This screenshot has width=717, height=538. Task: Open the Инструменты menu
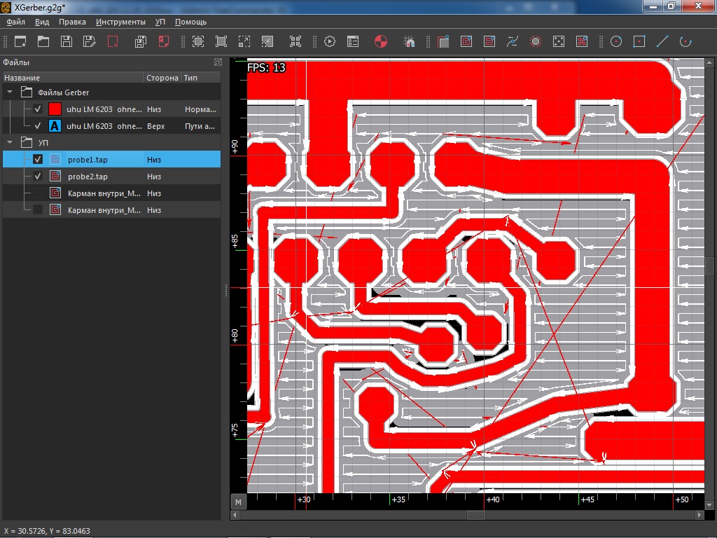pyautogui.click(x=120, y=22)
